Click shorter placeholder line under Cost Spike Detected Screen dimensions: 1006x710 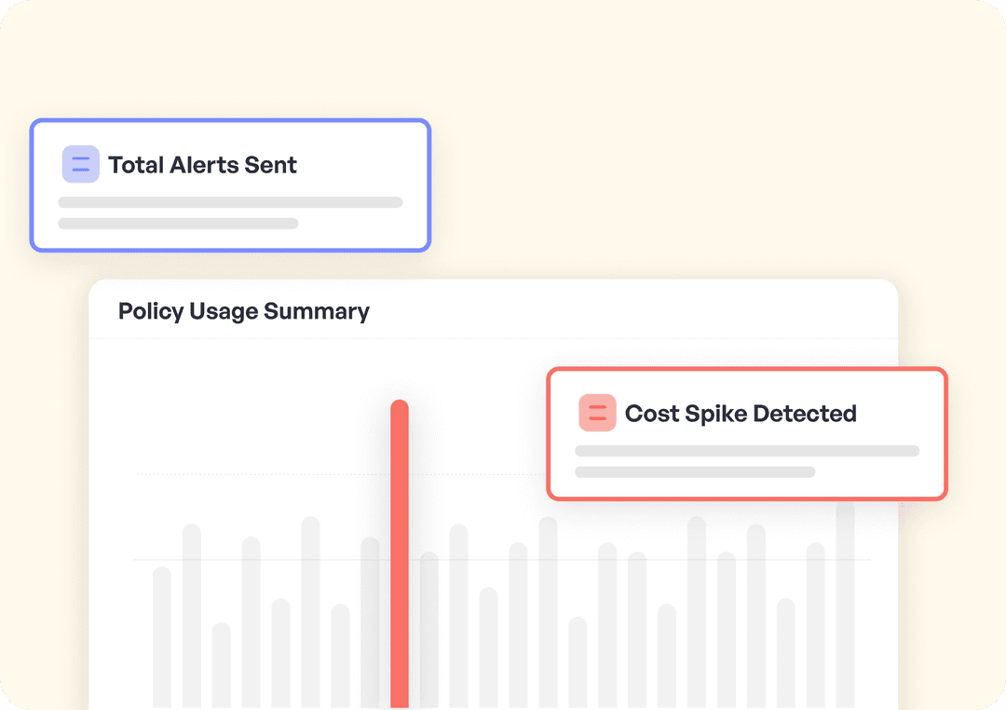point(695,472)
